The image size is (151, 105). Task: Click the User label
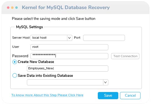16,47
